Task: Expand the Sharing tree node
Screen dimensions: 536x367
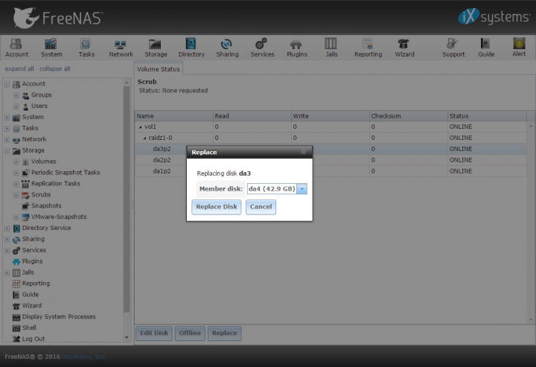Action: click(7, 240)
